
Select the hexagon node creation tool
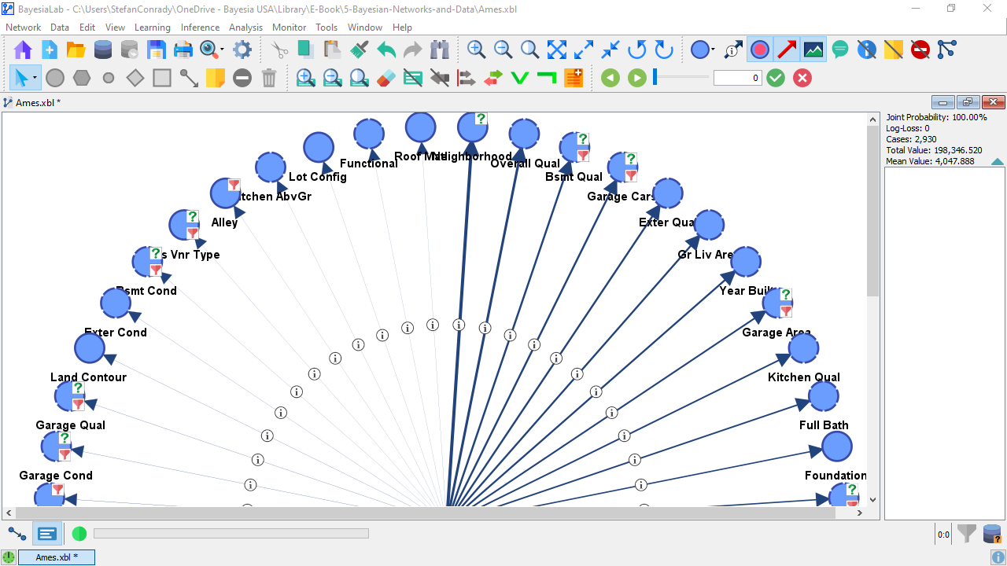click(82, 78)
